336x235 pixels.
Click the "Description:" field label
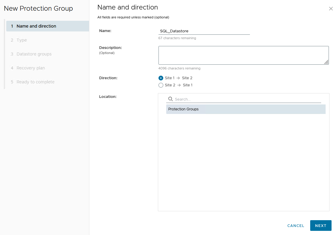(110, 47)
